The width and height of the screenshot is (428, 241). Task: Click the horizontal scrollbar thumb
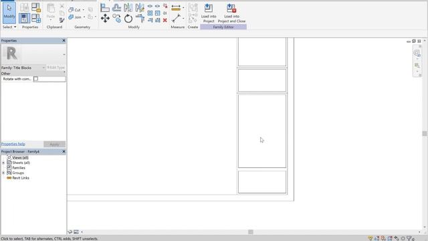coord(251,232)
